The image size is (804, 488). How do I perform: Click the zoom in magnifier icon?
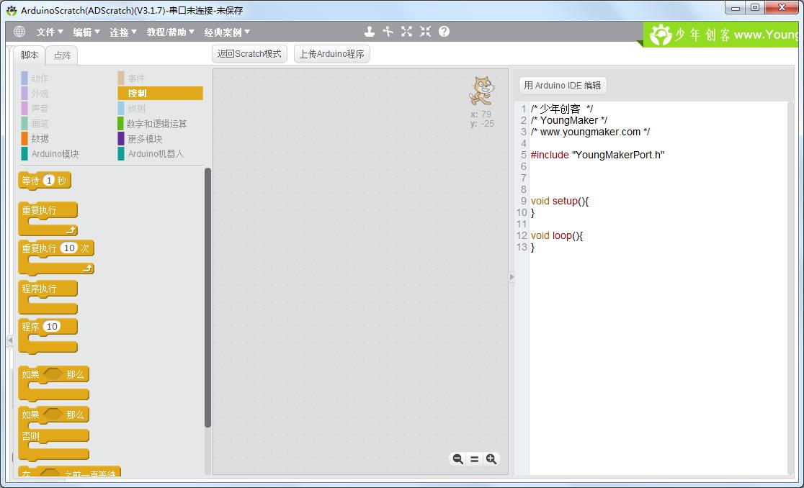(491, 458)
